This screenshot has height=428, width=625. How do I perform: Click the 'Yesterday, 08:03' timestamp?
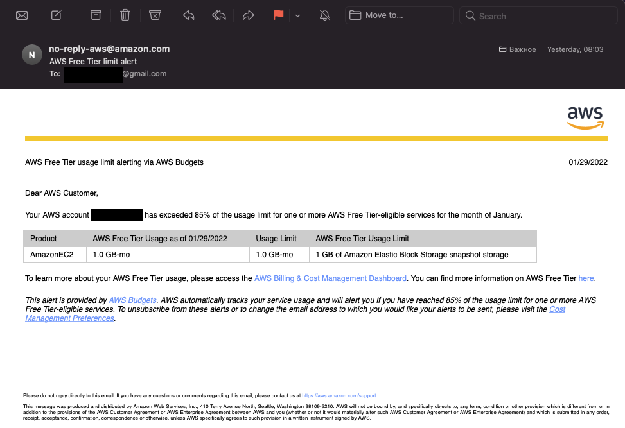click(x=575, y=49)
